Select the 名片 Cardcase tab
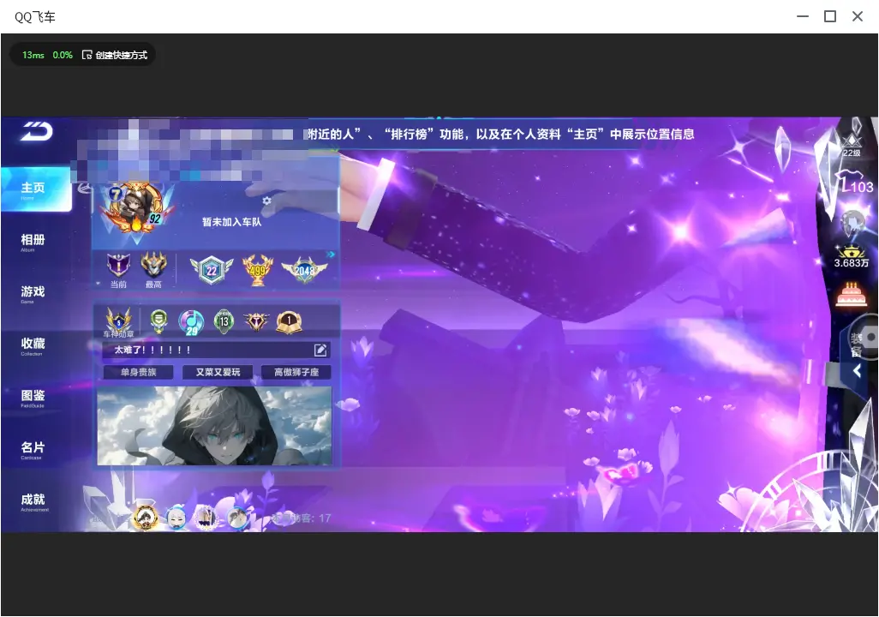Viewport: 879px width, 617px height. point(35,449)
